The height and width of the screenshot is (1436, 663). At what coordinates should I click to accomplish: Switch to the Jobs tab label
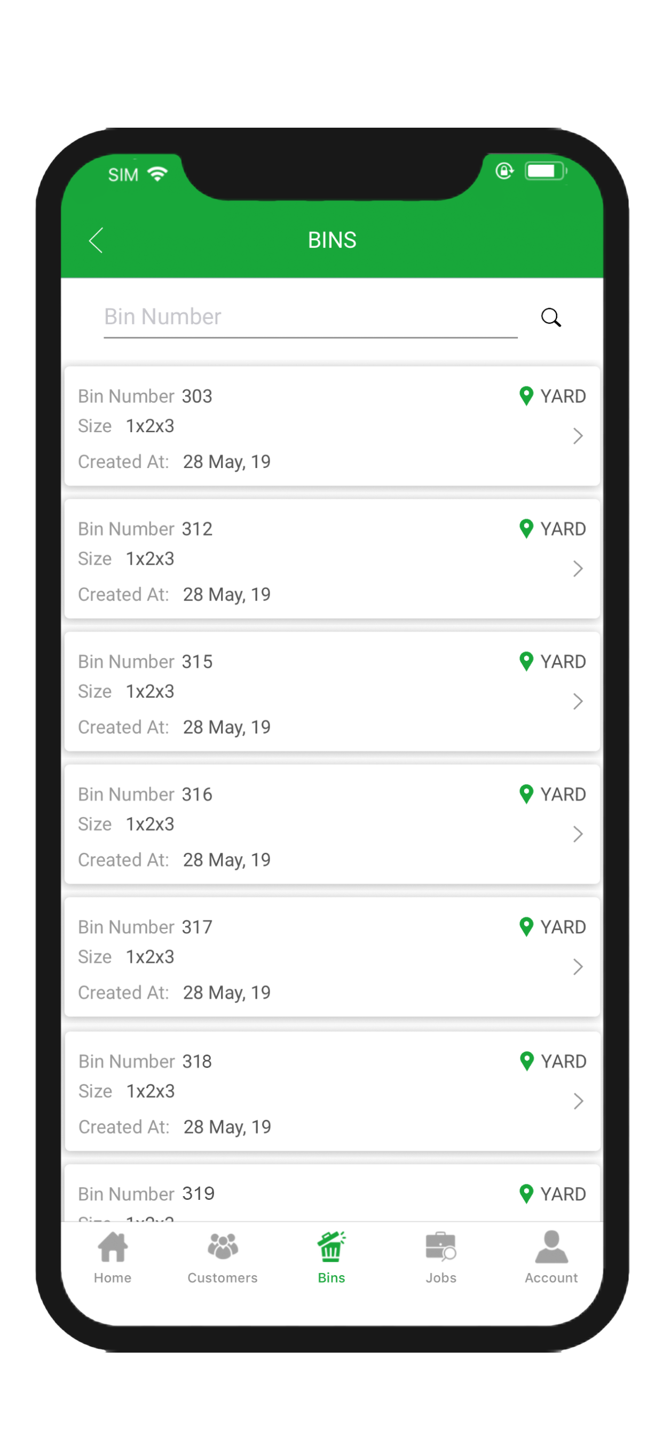(x=441, y=1278)
